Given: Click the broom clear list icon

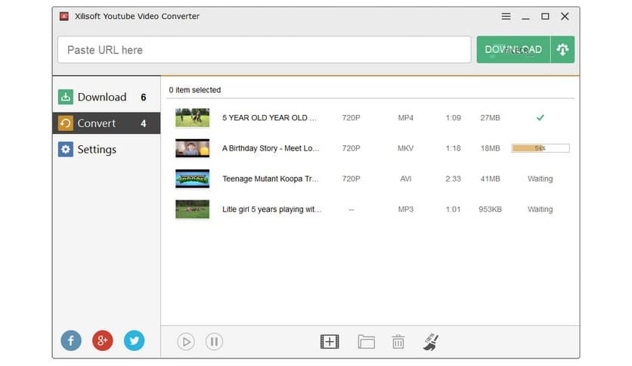Looking at the screenshot, I should tap(431, 342).
